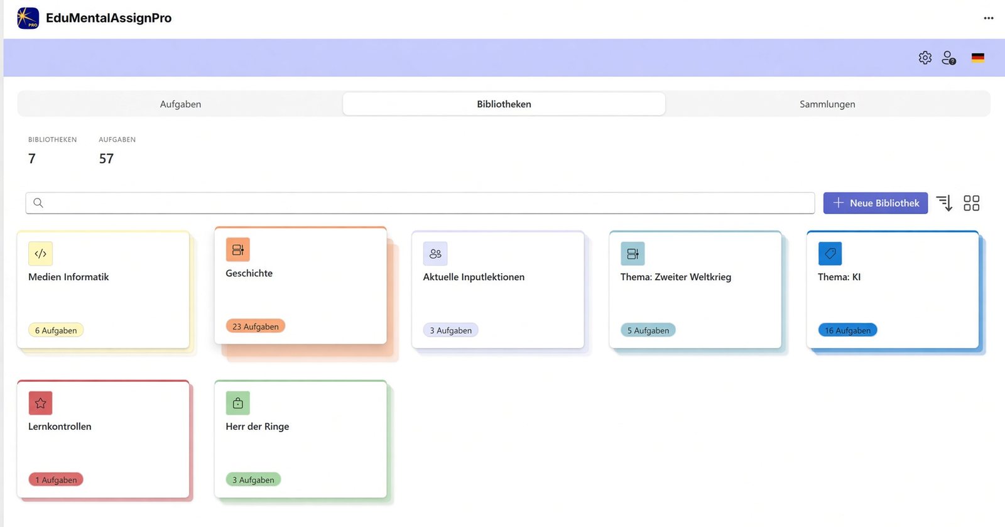Click the tag icon on Thema: KI
The height and width of the screenshot is (527, 1005).
coord(830,254)
